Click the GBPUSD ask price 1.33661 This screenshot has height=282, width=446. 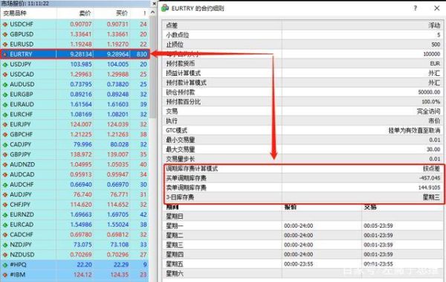point(117,34)
